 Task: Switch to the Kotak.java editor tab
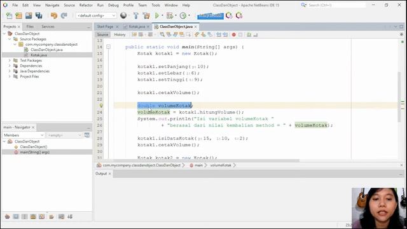coord(137,27)
